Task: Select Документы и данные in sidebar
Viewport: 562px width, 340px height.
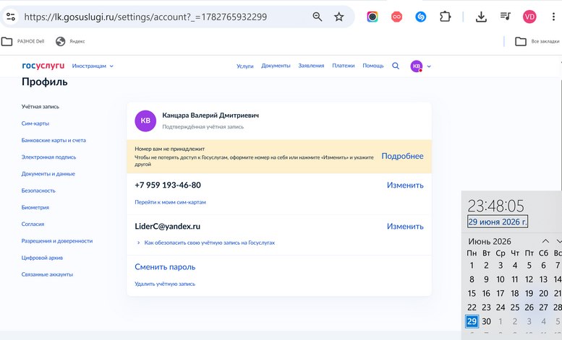Action: coord(48,174)
